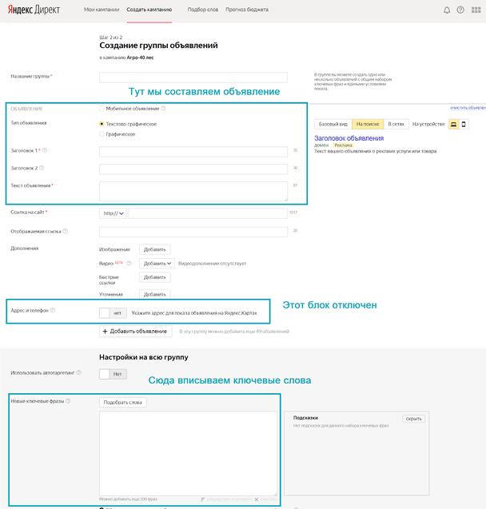Go to Мои кампании tab

tap(102, 10)
